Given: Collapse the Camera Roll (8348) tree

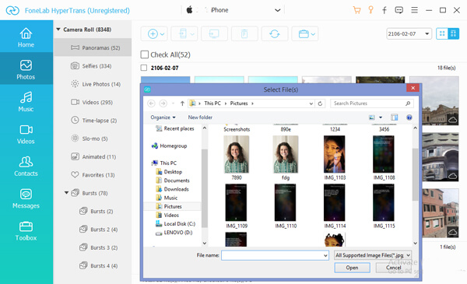Looking at the screenshot, I should coord(58,30).
